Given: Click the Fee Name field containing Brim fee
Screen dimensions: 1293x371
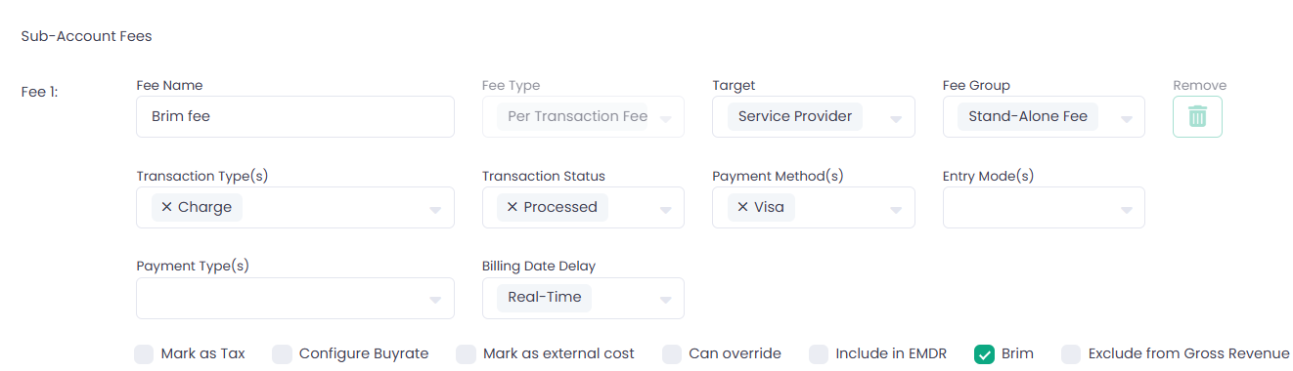Looking at the screenshot, I should [295, 116].
